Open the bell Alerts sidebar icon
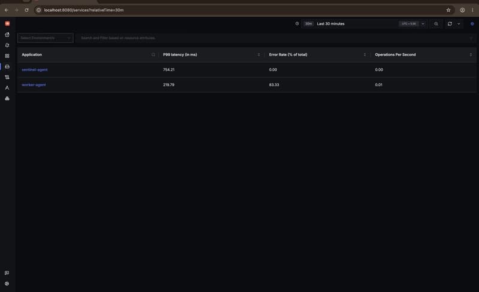This screenshot has width=479, height=292. [x=7, y=45]
